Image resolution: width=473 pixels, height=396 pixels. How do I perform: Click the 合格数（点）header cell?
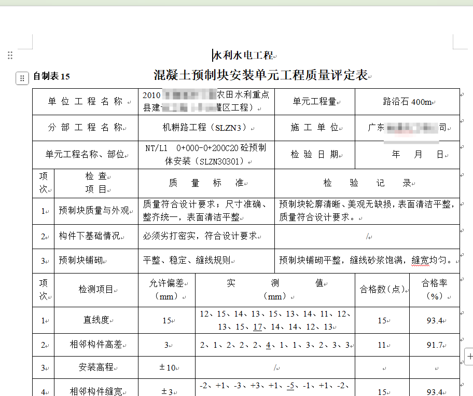382,290
